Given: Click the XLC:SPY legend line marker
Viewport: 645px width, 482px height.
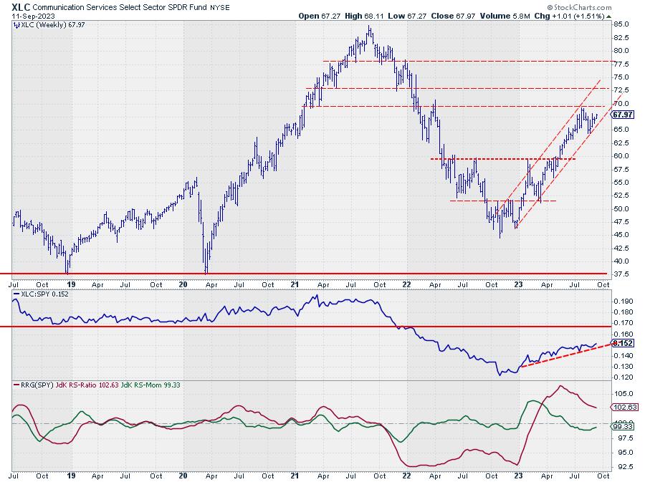Looking at the screenshot, I should (16, 294).
